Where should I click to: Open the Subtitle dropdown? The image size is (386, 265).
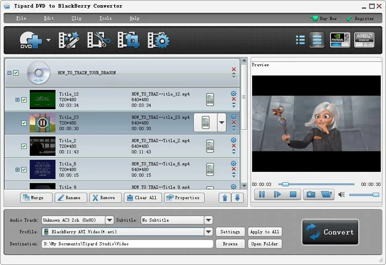(209, 220)
